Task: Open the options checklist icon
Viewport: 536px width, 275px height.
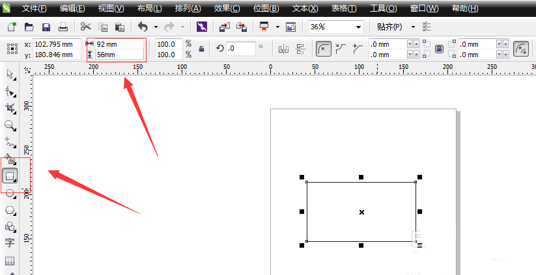Action: (427, 27)
